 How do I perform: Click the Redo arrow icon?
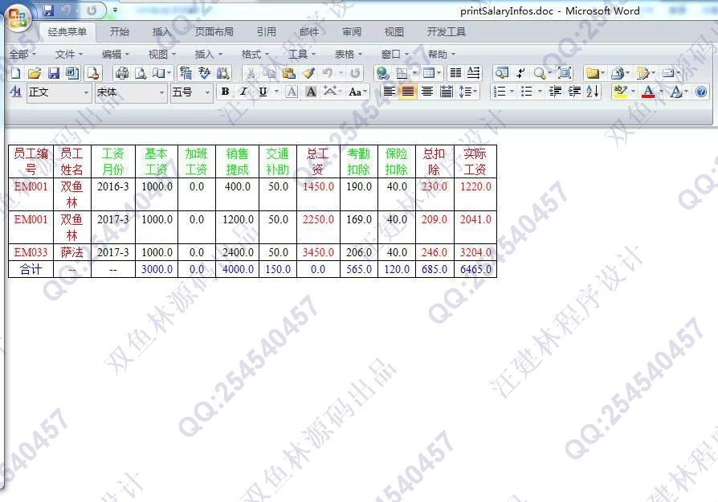(x=355, y=73)
